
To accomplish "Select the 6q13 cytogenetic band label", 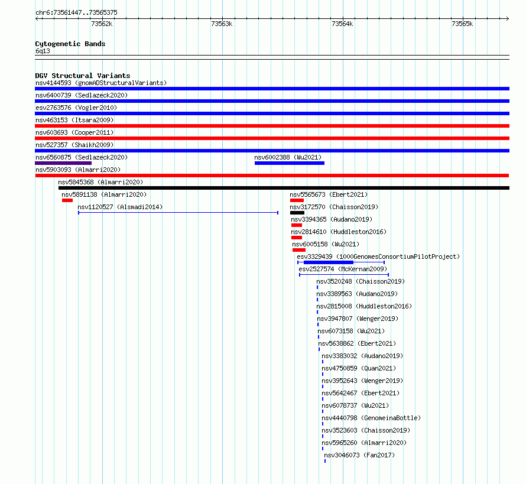I will 43,51.
